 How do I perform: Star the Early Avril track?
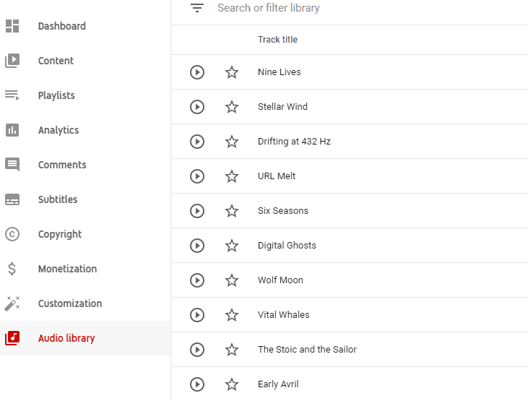[232, 384]
